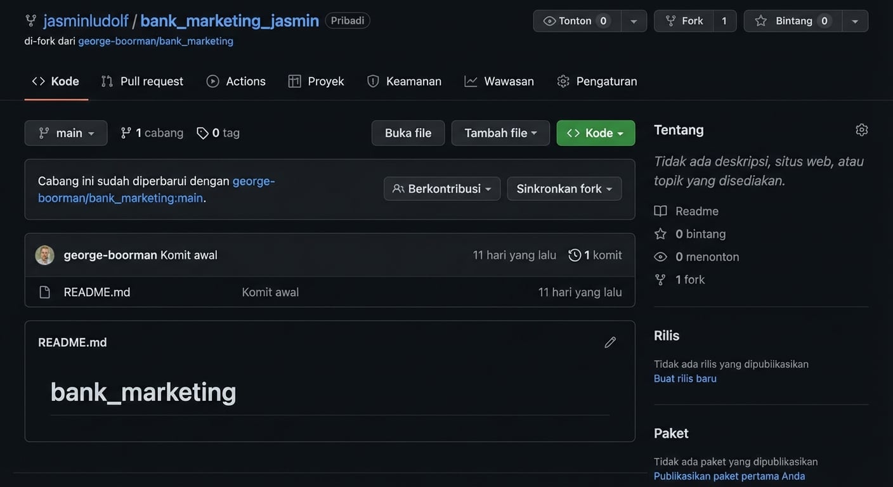Open the 0 menonton watchers link
The height and width of the screenshot is (487, 893).
[x=696, y=257]
